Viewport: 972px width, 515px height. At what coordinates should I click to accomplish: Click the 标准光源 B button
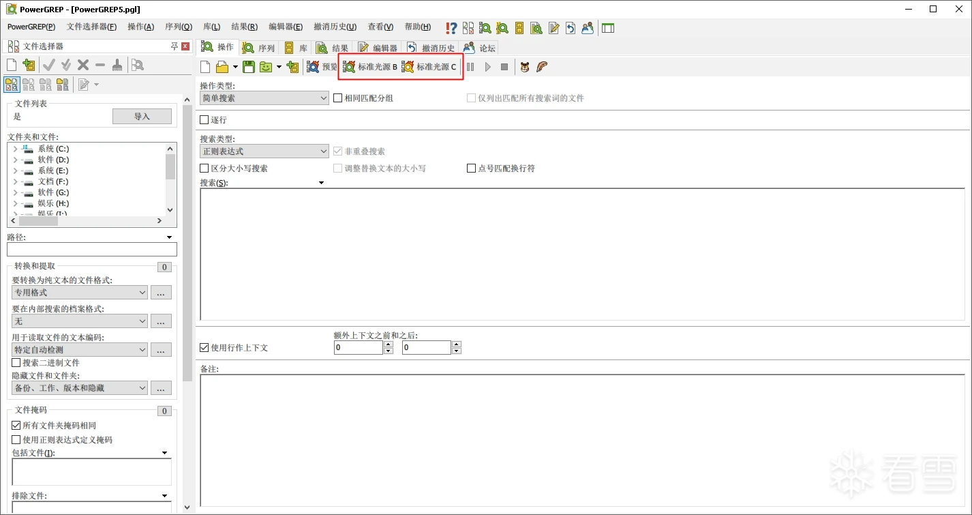click(370, 67)
